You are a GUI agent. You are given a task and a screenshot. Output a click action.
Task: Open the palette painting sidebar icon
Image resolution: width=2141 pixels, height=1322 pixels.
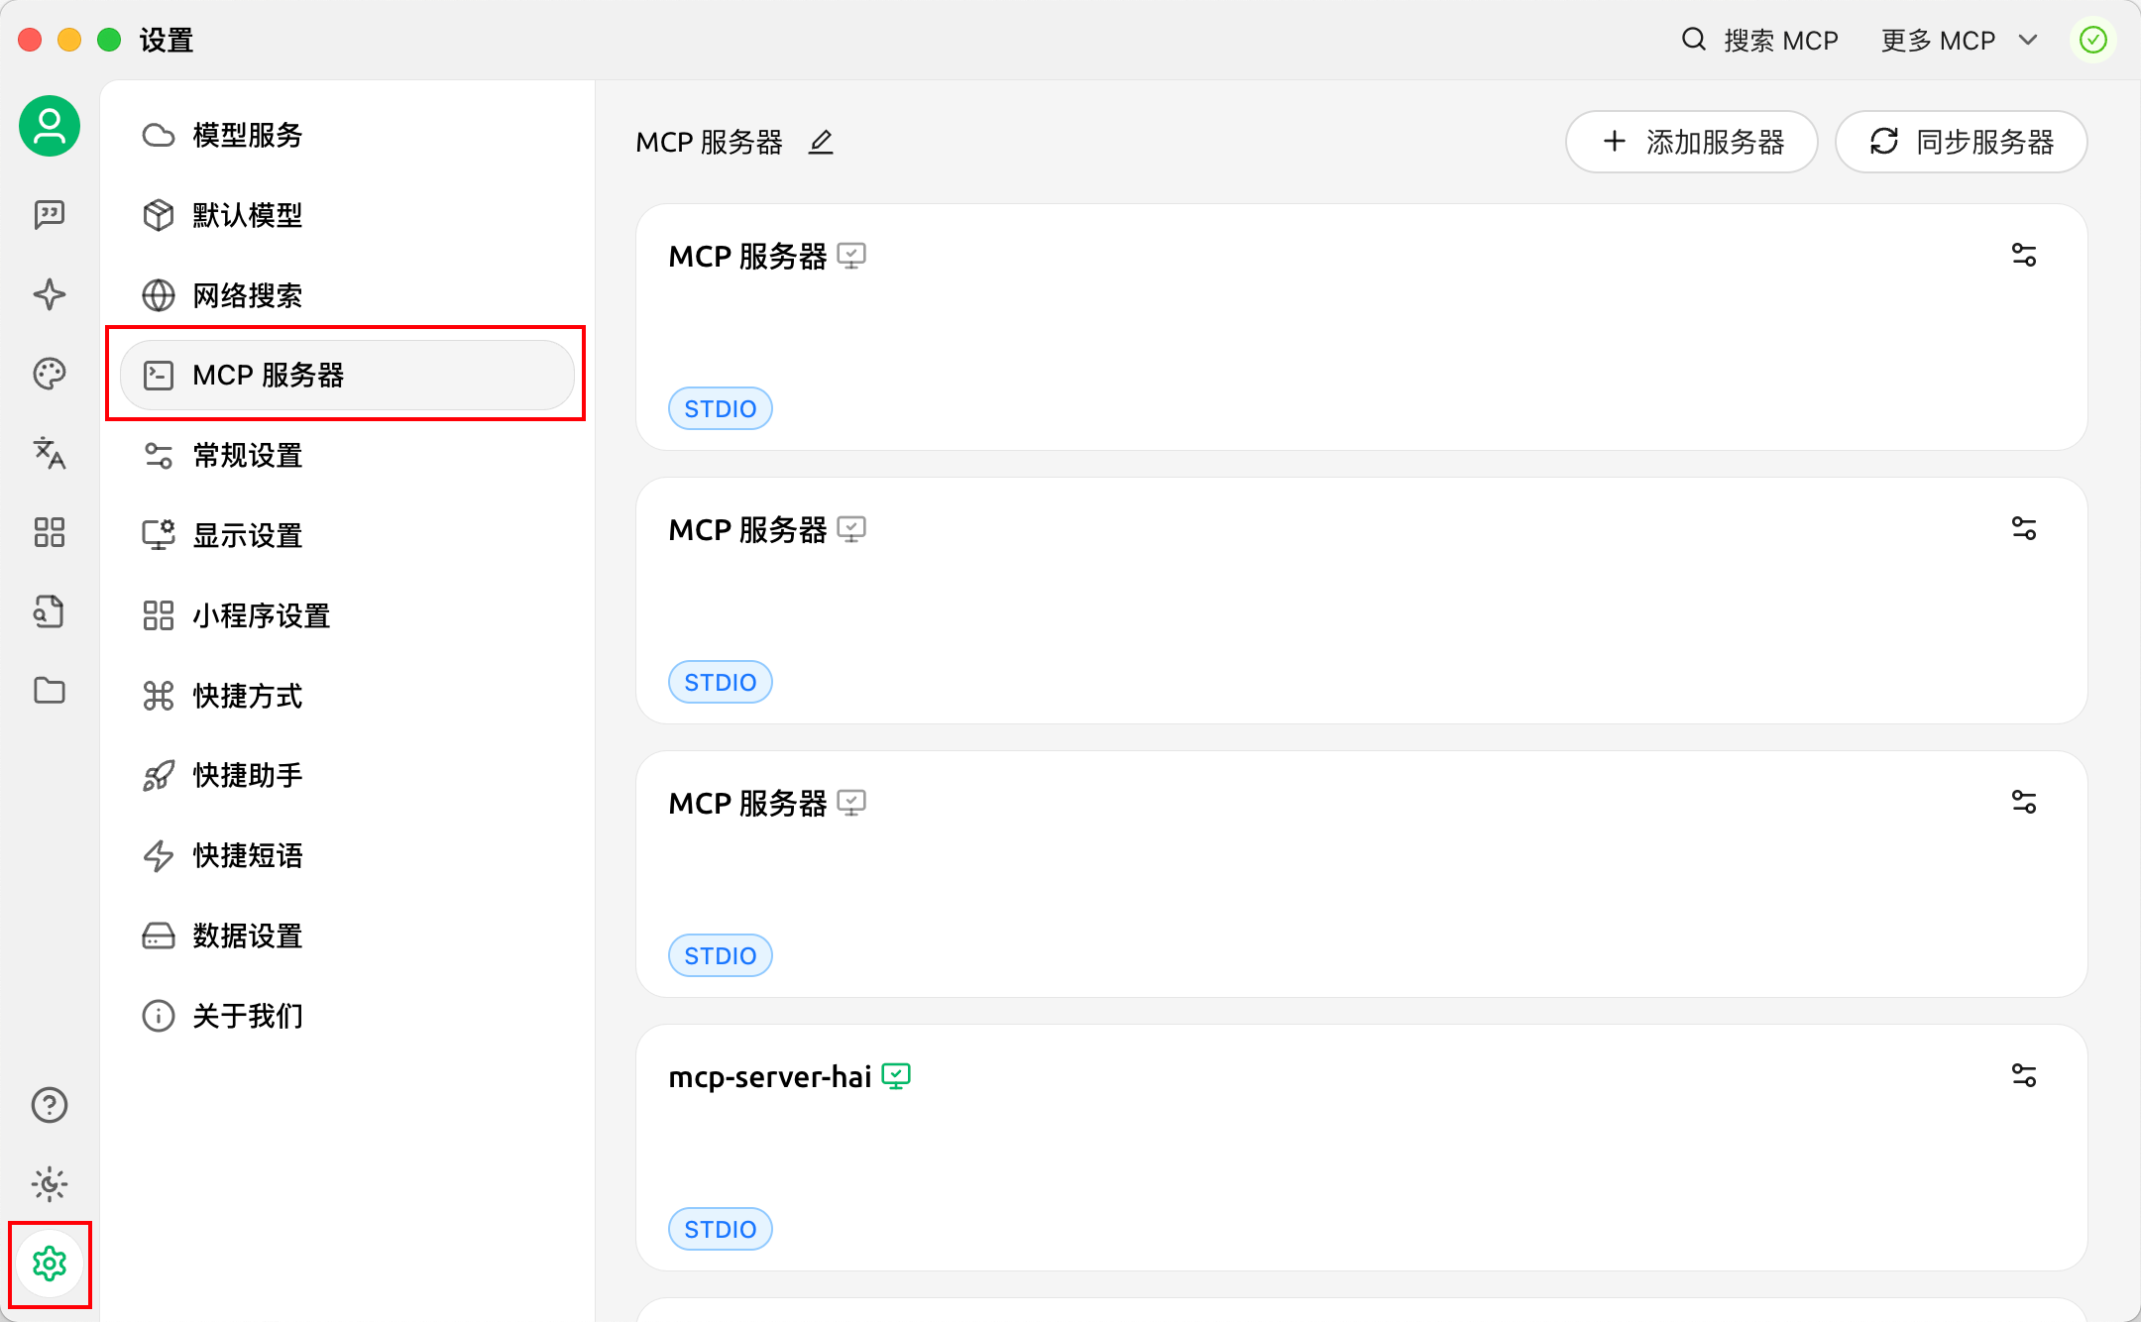coord(50,374)
